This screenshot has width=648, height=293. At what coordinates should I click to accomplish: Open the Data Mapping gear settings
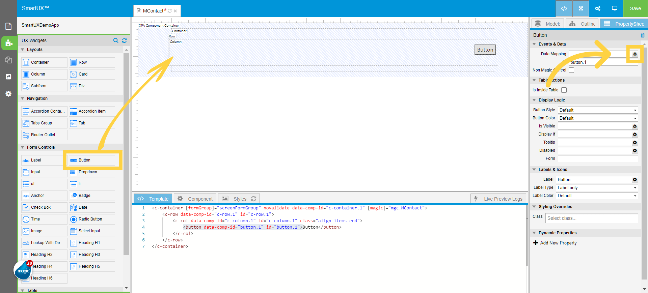point(635,54)
